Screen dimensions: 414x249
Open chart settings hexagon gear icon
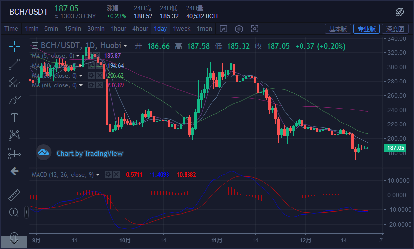point(239,29)
